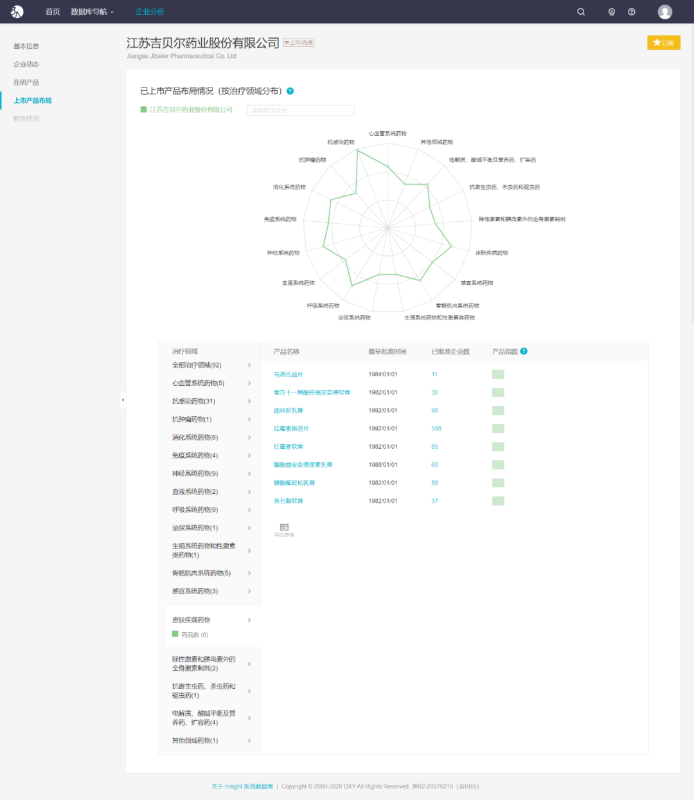
Task: Open the 醋酸氟轻松乳膏 product link
Action: pos(294,482)
